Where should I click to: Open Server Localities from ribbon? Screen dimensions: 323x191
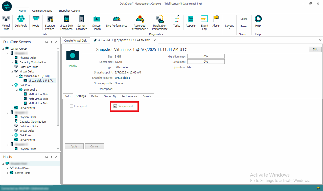pyautogui.click(x=81, y=23)
